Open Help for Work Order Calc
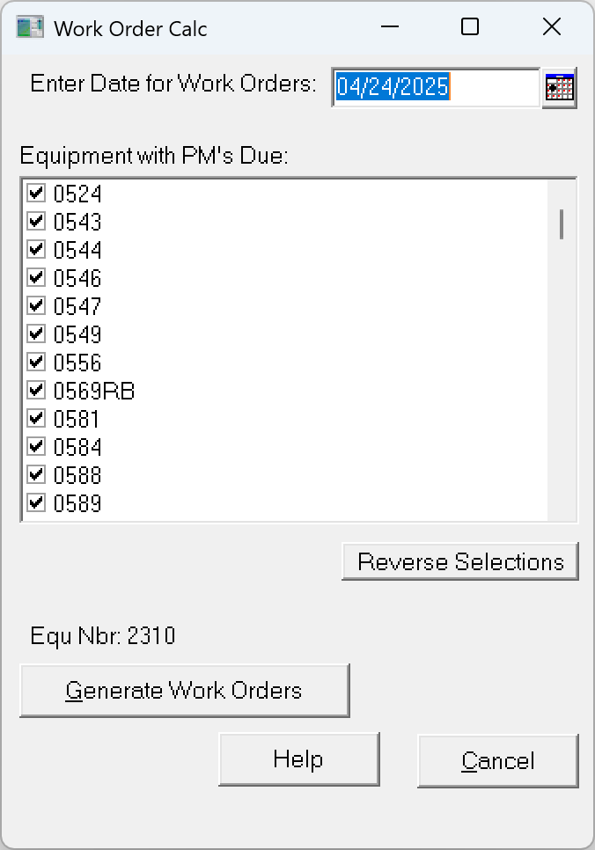 (x=298, y=759)
